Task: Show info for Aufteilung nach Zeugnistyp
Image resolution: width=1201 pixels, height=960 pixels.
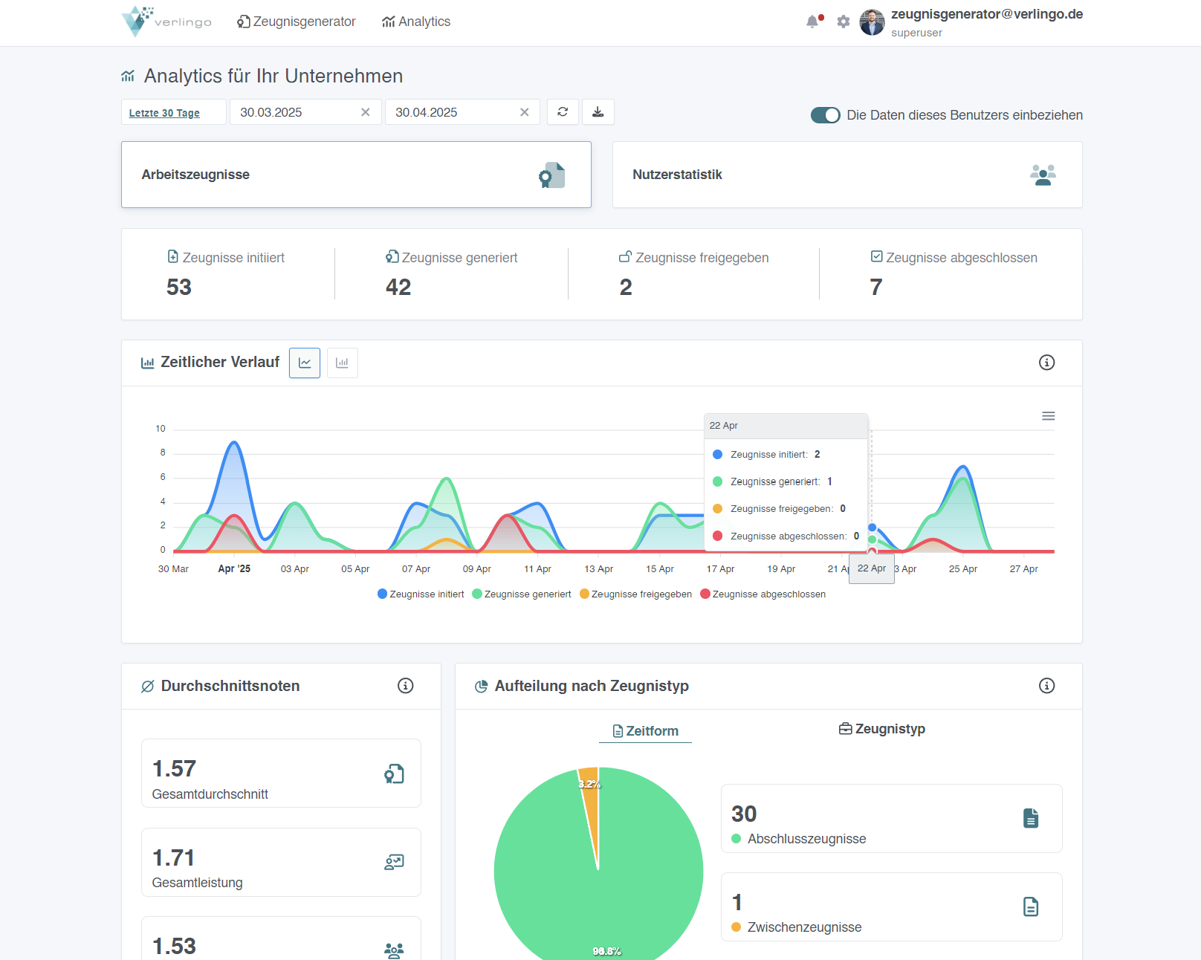Action: point(1046,686)
